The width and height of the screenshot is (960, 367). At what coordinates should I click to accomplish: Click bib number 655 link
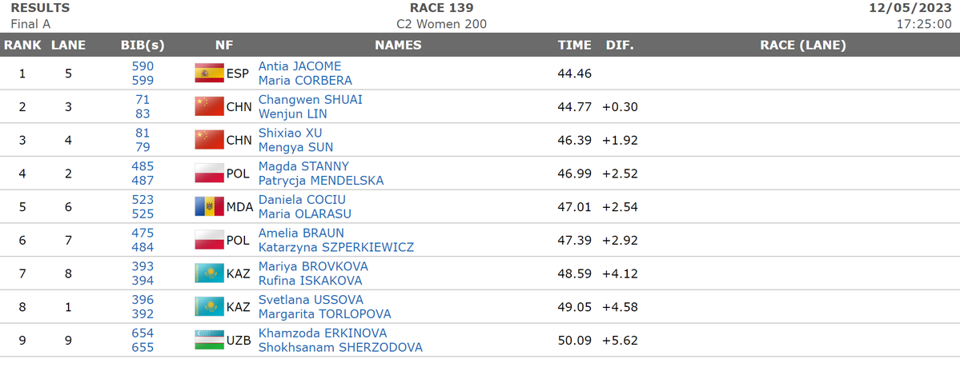[143, 348]
